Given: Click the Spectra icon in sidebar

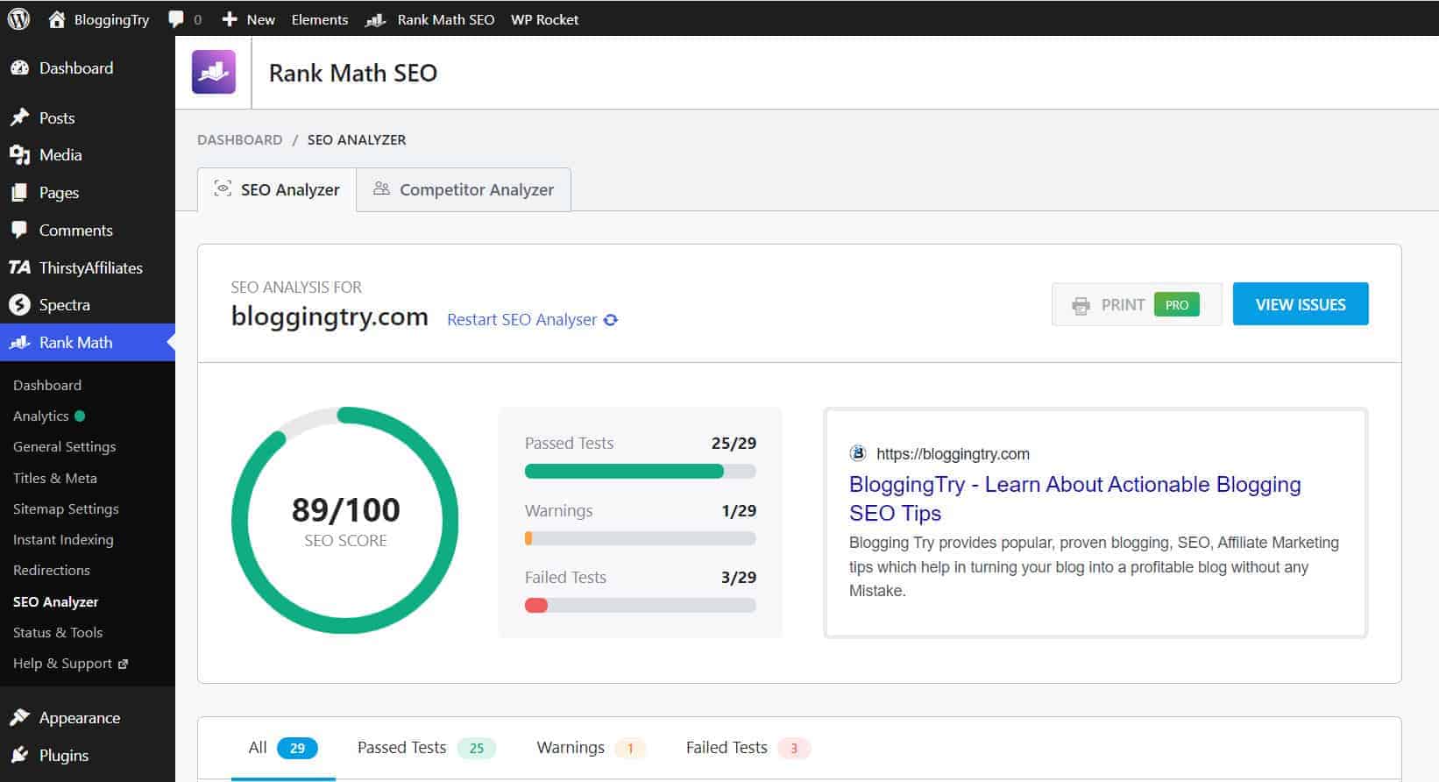Looking at the screenshot, I should click(x=19, y=305).
